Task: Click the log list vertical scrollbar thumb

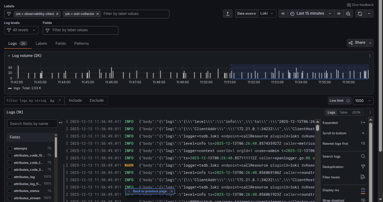Action: coord(317,128)
